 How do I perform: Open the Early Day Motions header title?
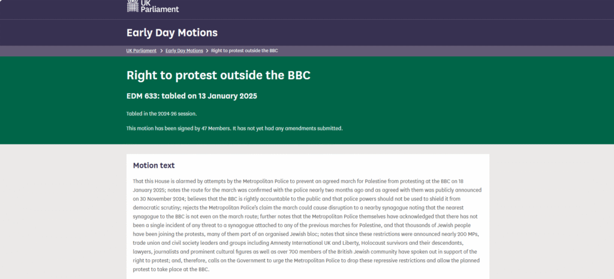(x=171, y=32)
